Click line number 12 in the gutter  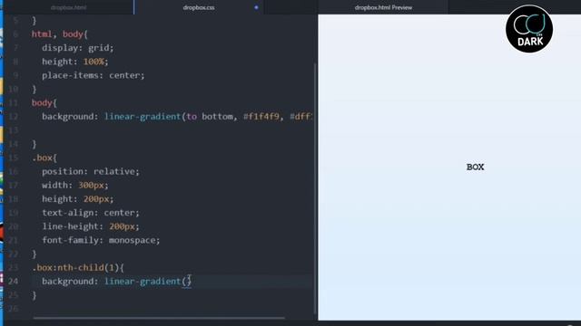click(x=13, y=117)
